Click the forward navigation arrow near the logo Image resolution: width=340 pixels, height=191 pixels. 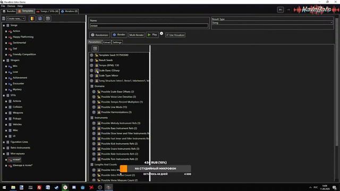tap(288, 10)
